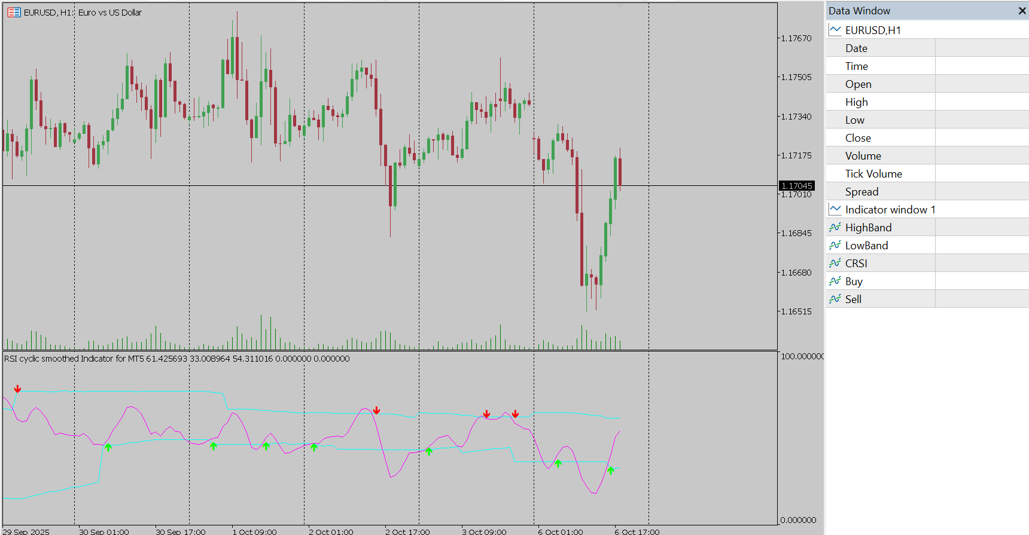Click the 100.000000 indicator scale label
This screenshot has width=1029, height=535.
pyautogui.click(x=802, y=356)
